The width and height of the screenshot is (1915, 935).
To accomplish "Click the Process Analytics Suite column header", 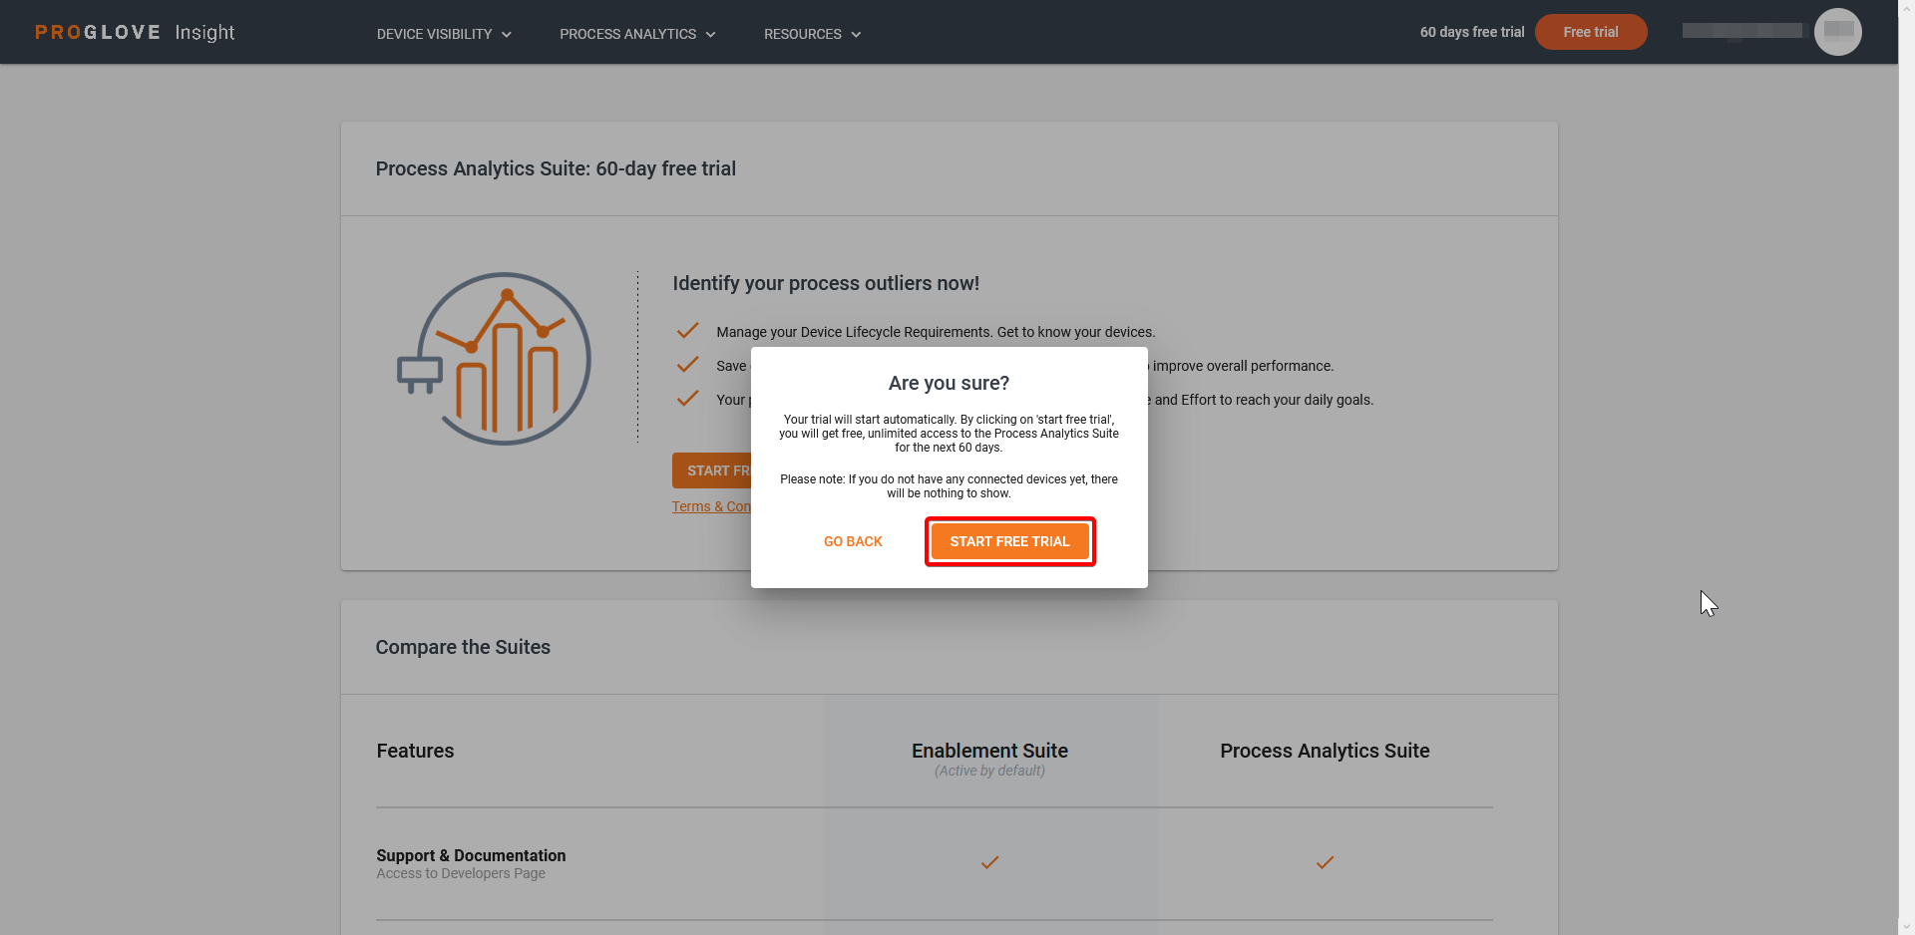I will click(x=1325, y=751).
